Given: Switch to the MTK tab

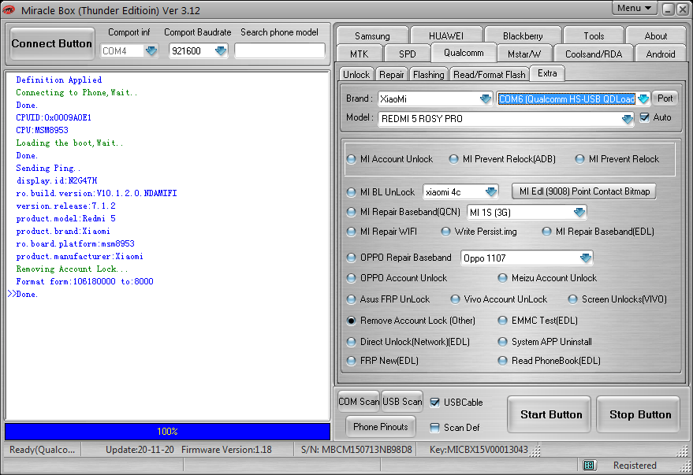Looking at the screenshot, I should 360,54.
